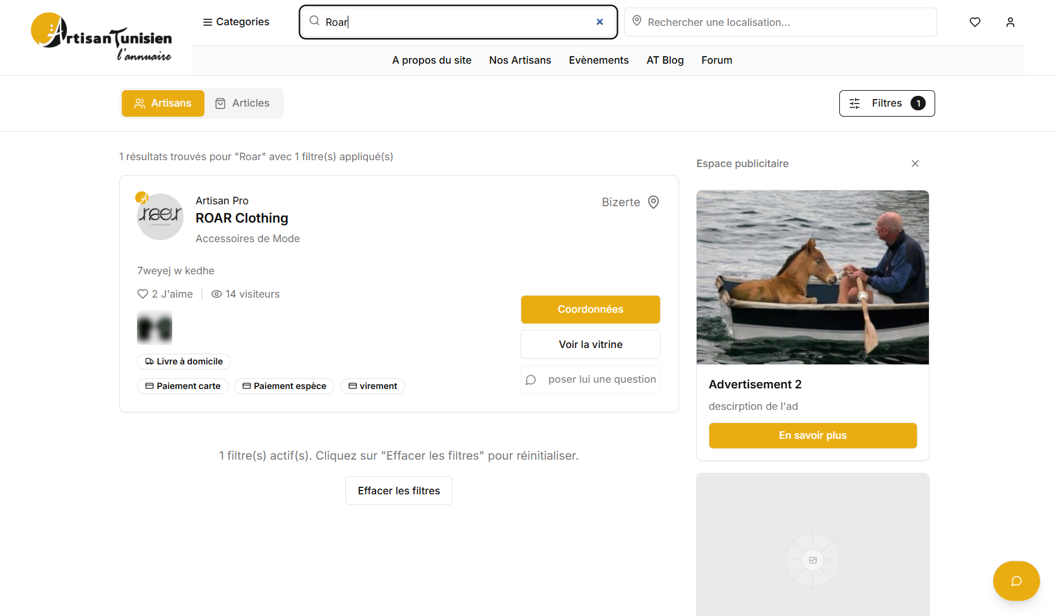1057x616 pixels.
Task: Go to the AT Blog page
Action: 664,61
